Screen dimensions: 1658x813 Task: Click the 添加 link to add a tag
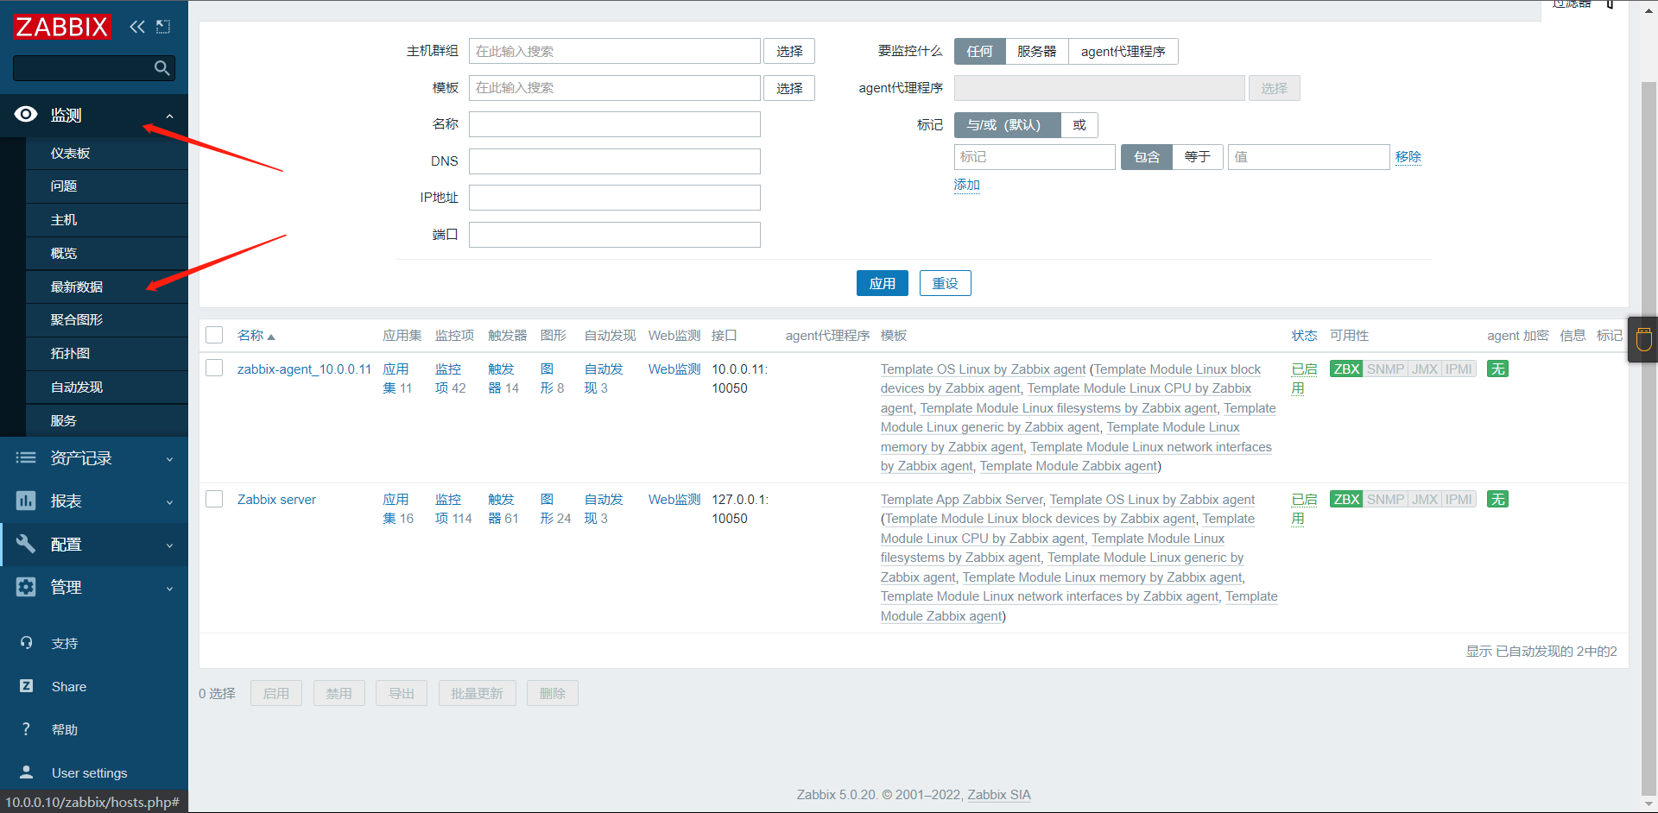pos(966,185)
